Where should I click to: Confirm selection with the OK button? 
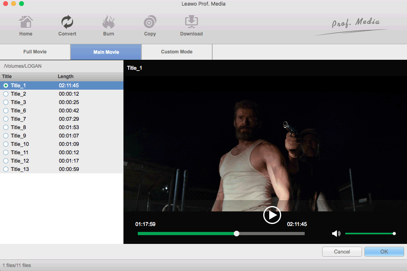pyautogui.click(x=384, y=251)
